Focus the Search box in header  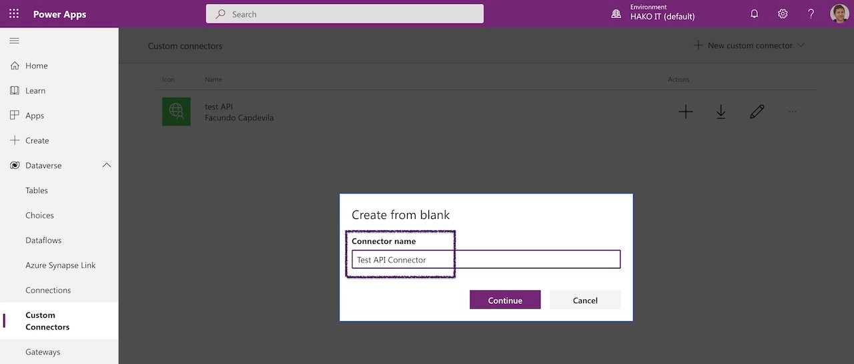pos(345,14)
